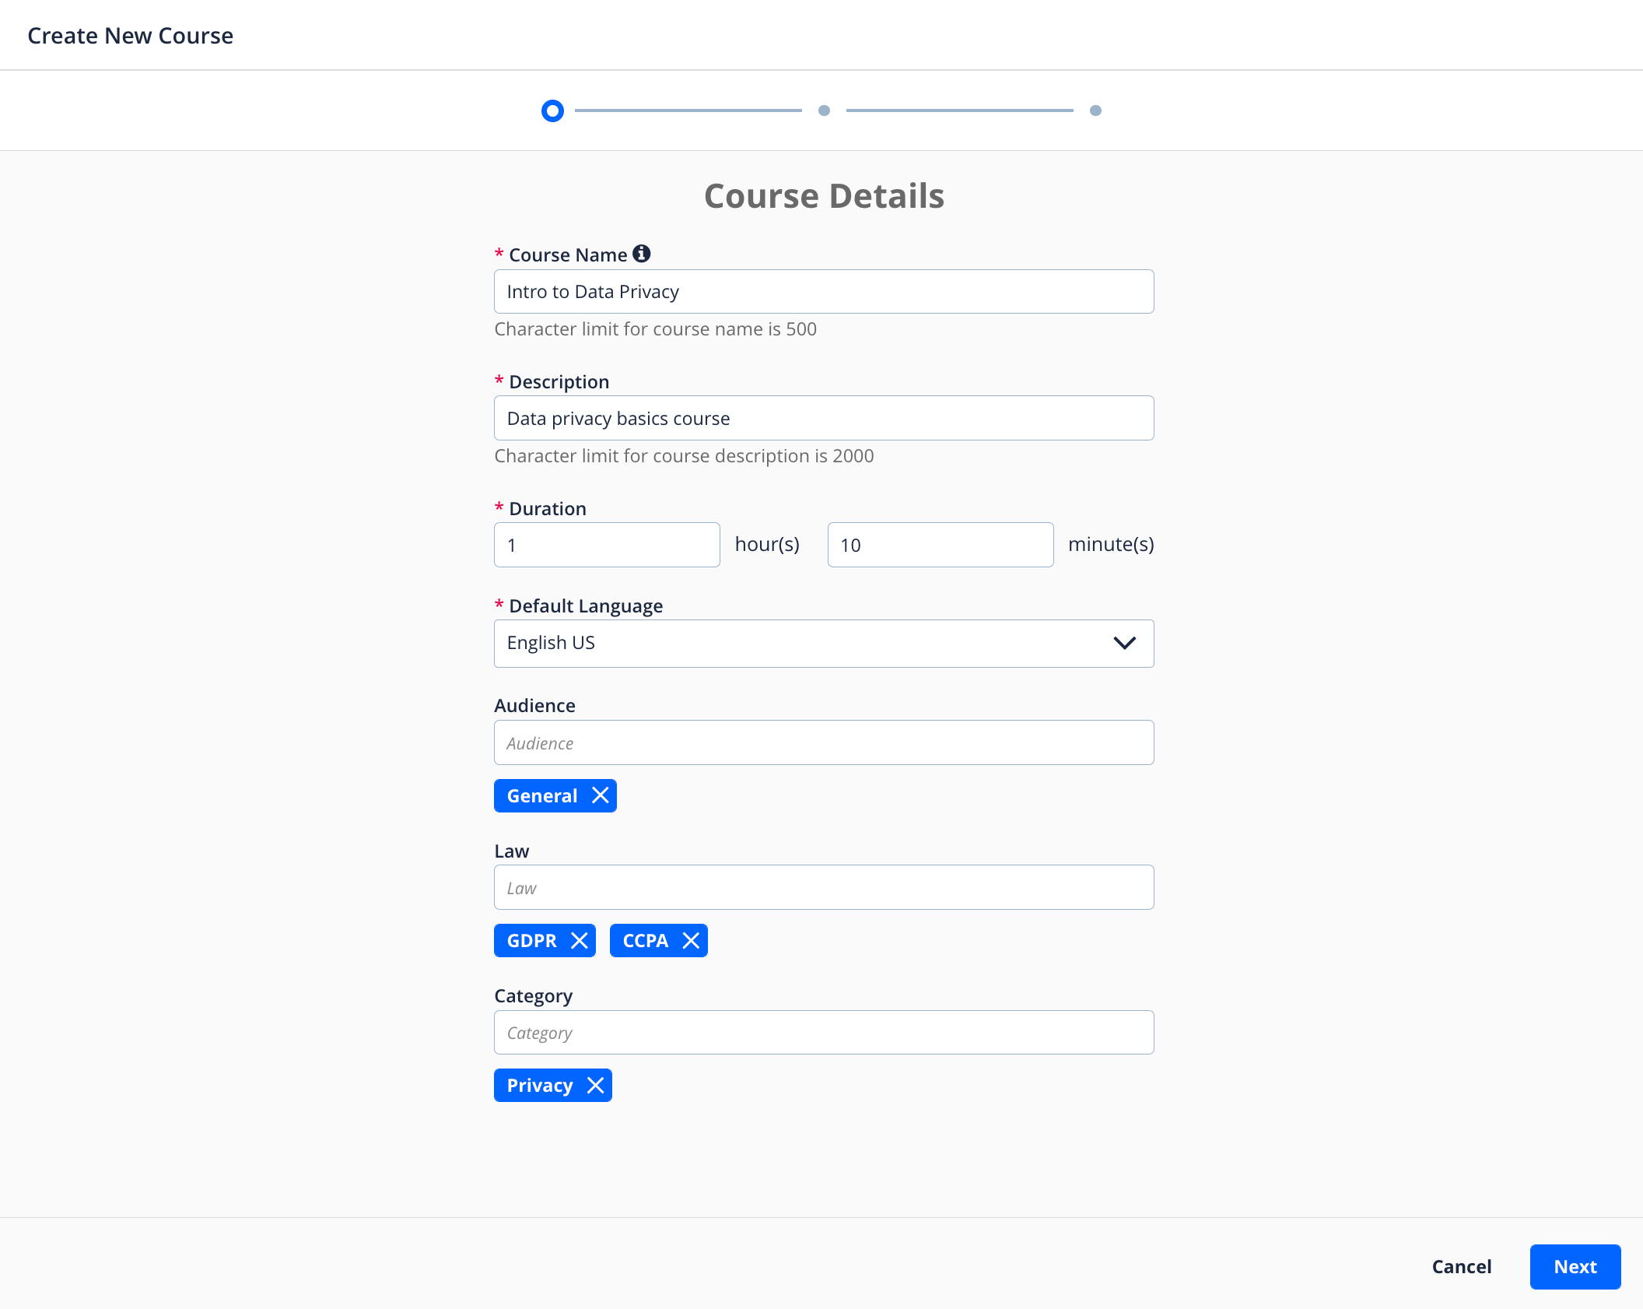Focus the Course Name text box
Viewport: 1643px width, 1309px height.
[823, 292]
